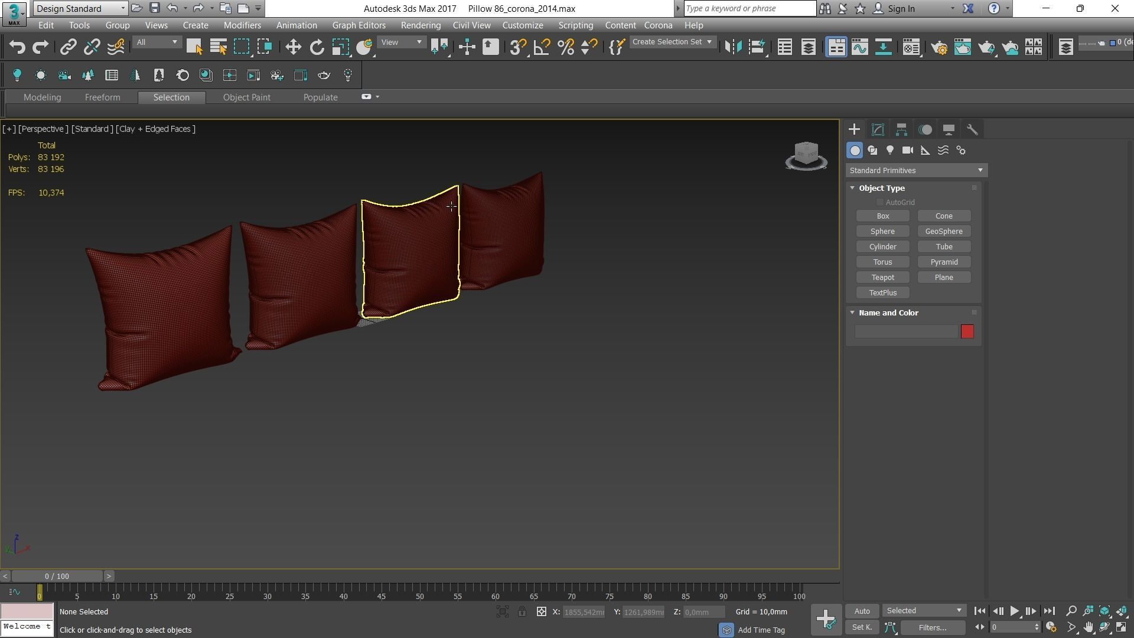Click the Undo arrow in main toolbar
This screenshot has width=1134, height=638.
(x=17, y=47)
